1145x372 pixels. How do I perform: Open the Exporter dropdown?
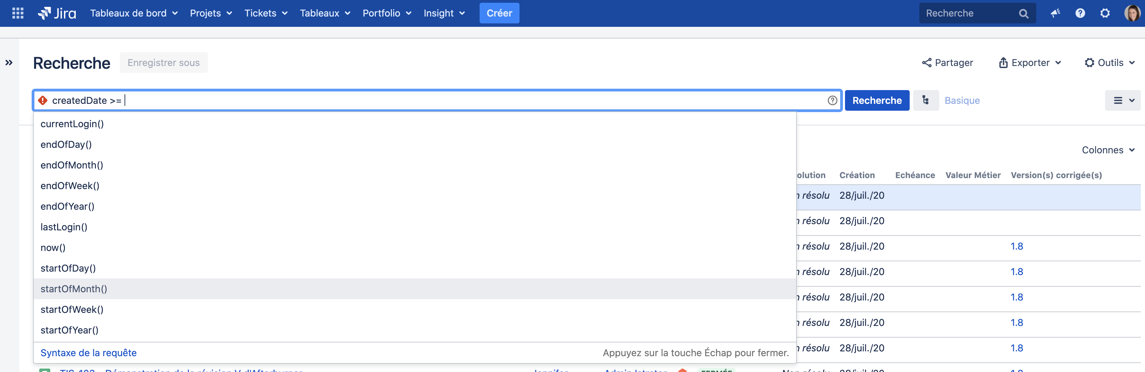pyautogui.click(x=1030, y=63)
